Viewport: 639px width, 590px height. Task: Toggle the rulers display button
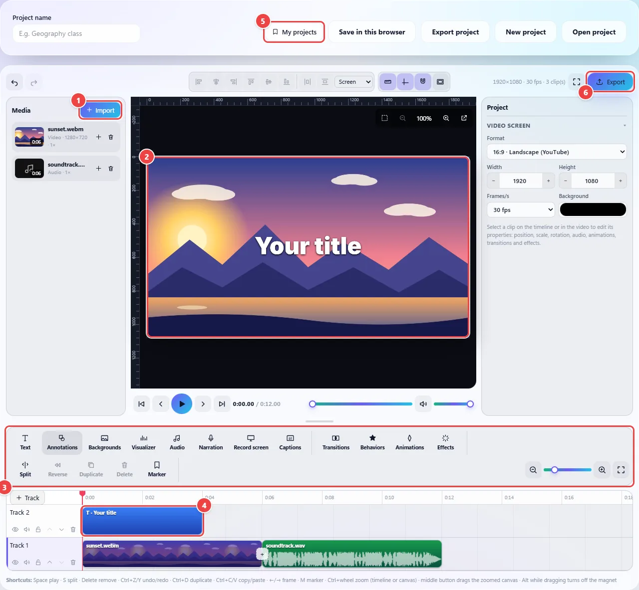pyautogui.click(x=388, y=82)
